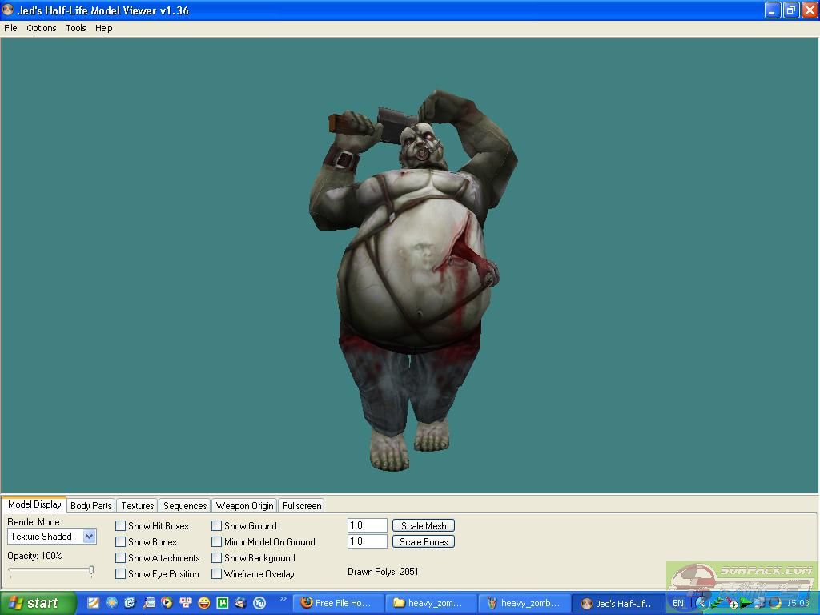Launch the Thunderbird mail quick launch icon

(240, 603)
